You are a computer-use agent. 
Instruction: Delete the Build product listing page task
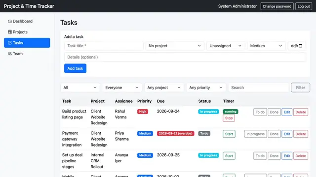click(x=301, y=112)
